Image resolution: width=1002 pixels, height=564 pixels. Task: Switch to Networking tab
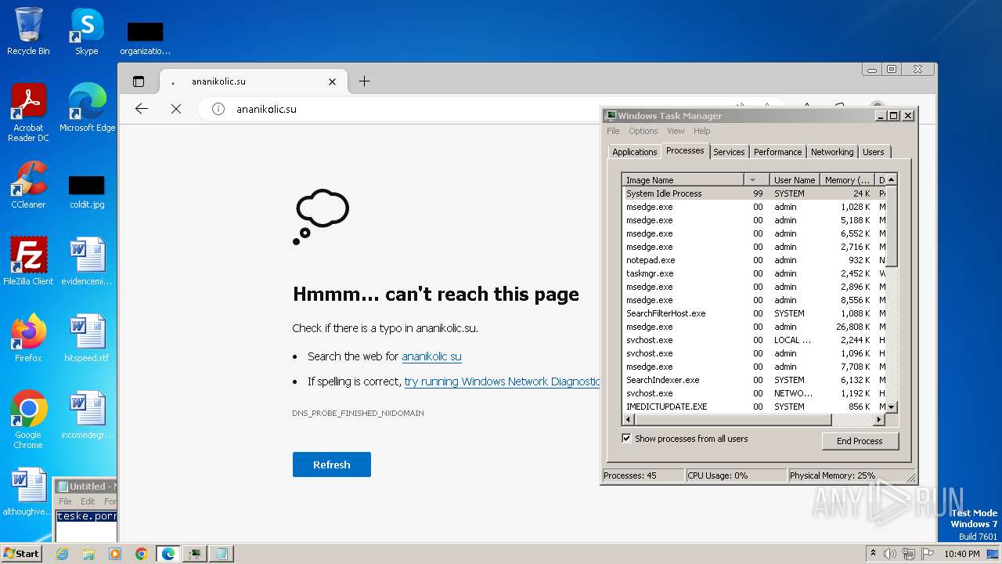(832, 152)
